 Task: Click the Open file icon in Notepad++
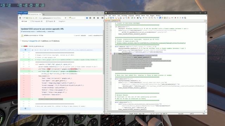(109, 18)
